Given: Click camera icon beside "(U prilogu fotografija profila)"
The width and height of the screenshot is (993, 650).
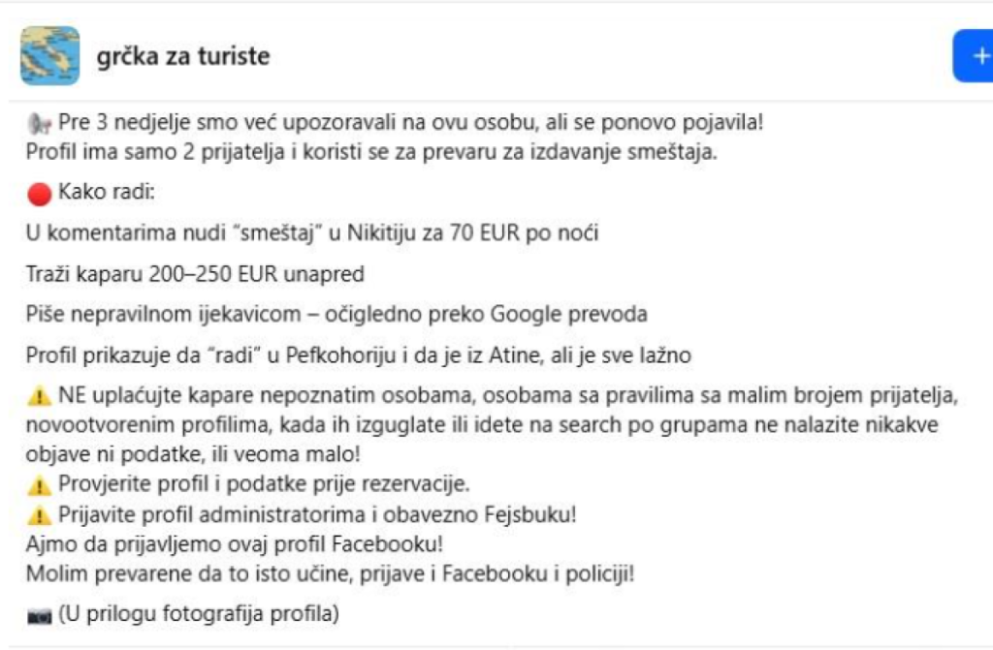Looking at the screenshot, I should pyautogui.click(x=40, y=615).
